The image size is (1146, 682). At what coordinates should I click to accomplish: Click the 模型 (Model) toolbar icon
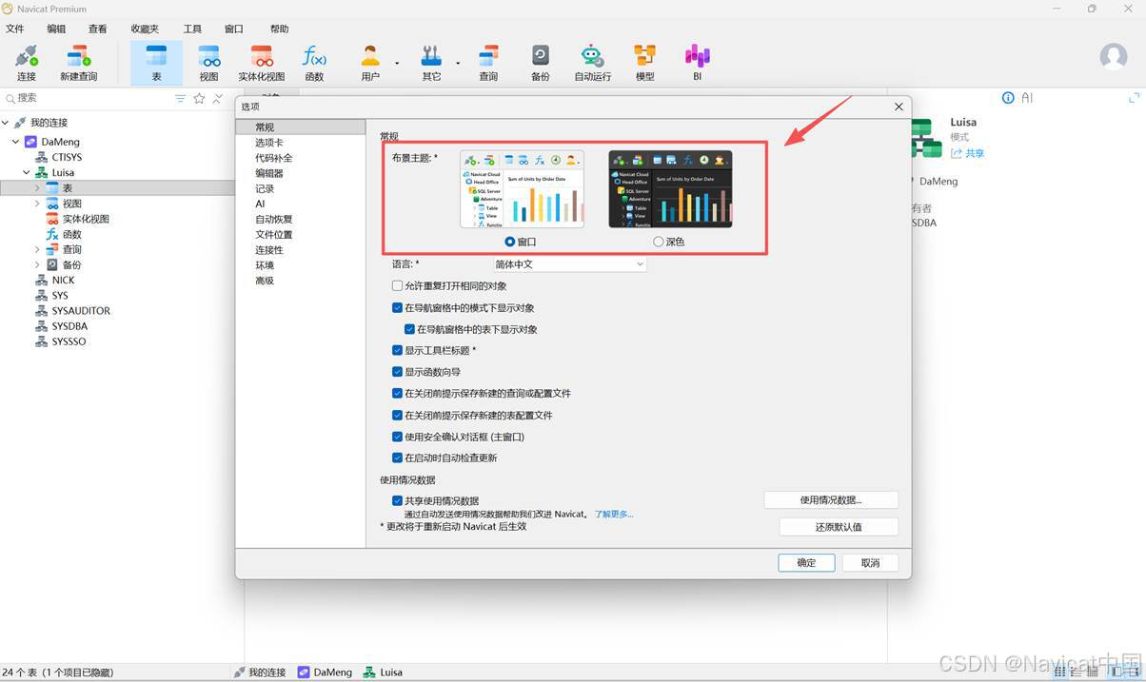click(645, 63)
